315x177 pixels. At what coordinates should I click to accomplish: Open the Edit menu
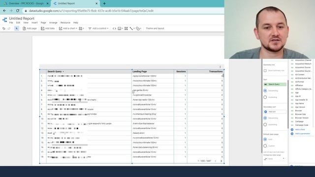[x=18, y=23]
